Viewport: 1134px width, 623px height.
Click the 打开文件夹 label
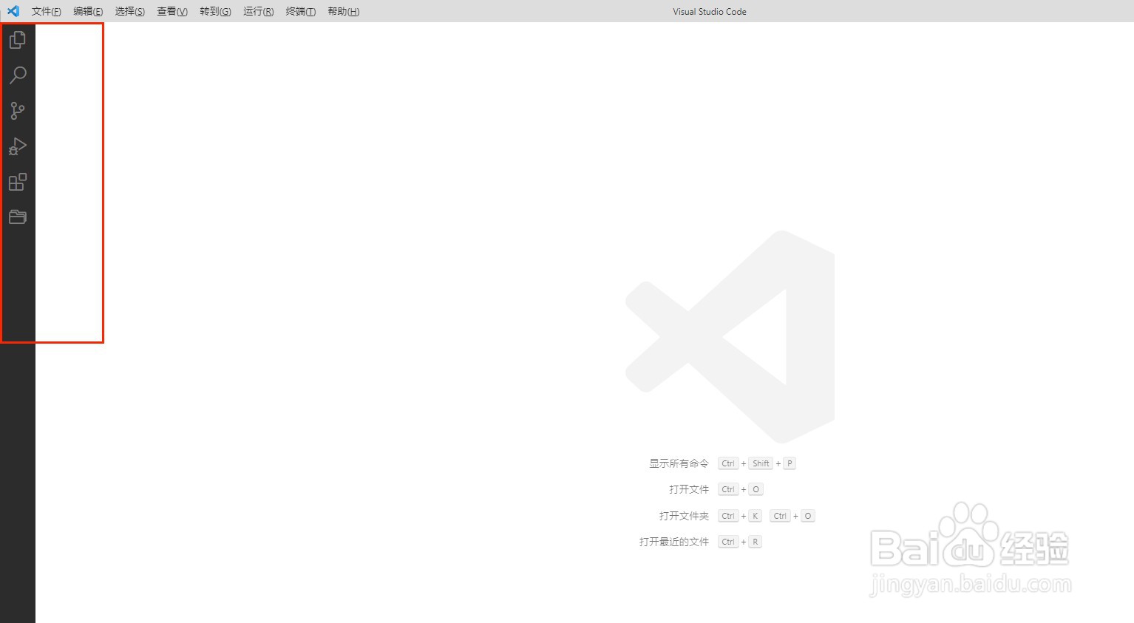click(x=684, y=516)
